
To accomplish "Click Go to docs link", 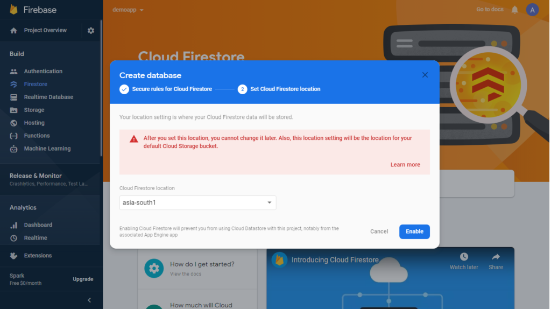I will pos(490,10).
